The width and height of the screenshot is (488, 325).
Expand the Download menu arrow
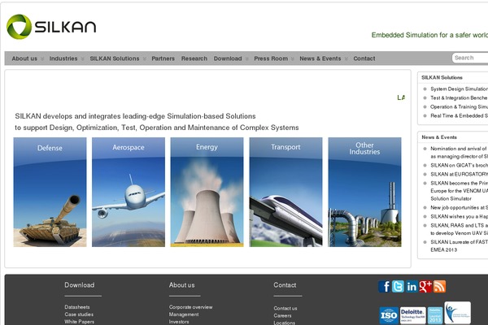tap(246, 58)
